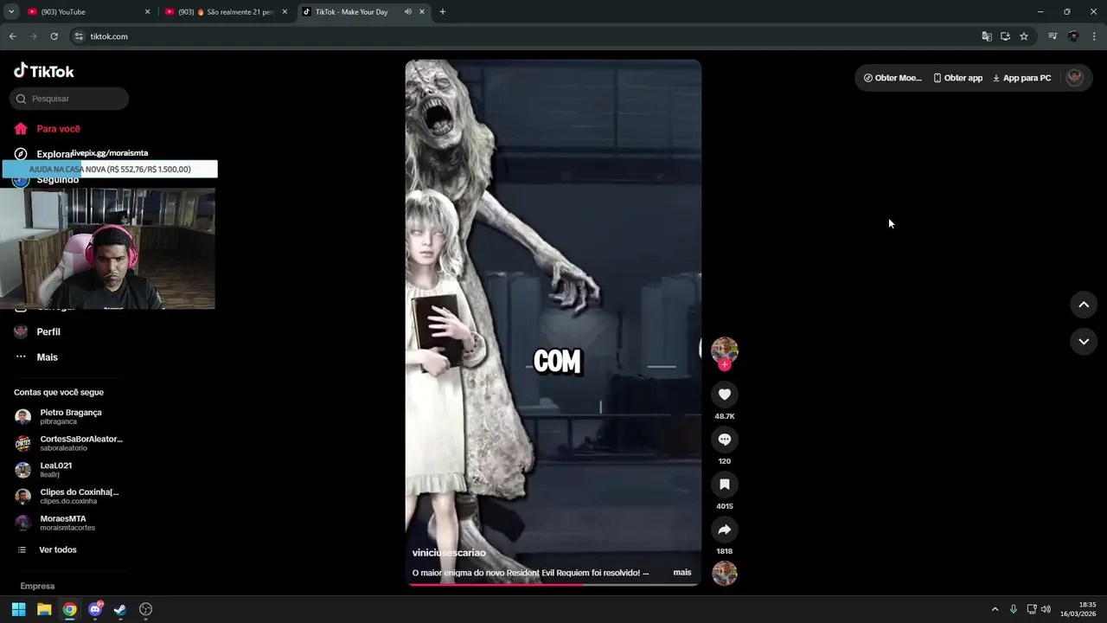Expand video caption with mais
The width and height of the screenshot is (1107, 623).
[x=682, y=573]
